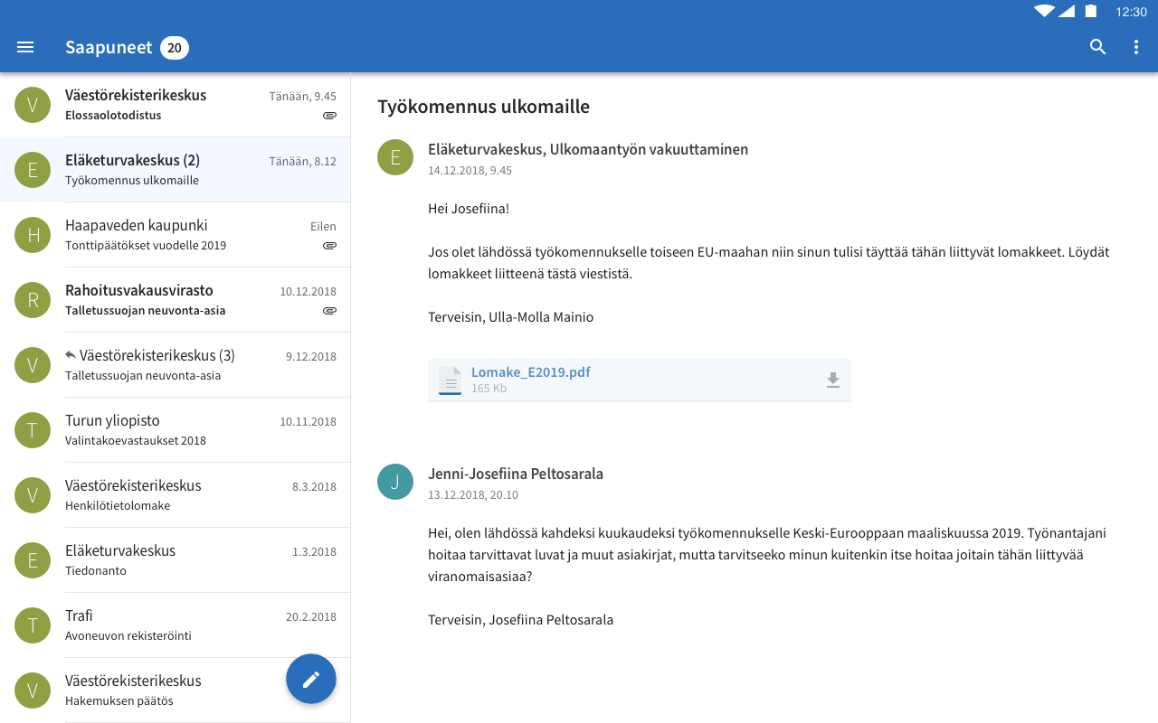Image resolution: width=1158 pixels, height=723 pixels.
Task: Click the unread count badge showing 20
Action: [175, 48]
